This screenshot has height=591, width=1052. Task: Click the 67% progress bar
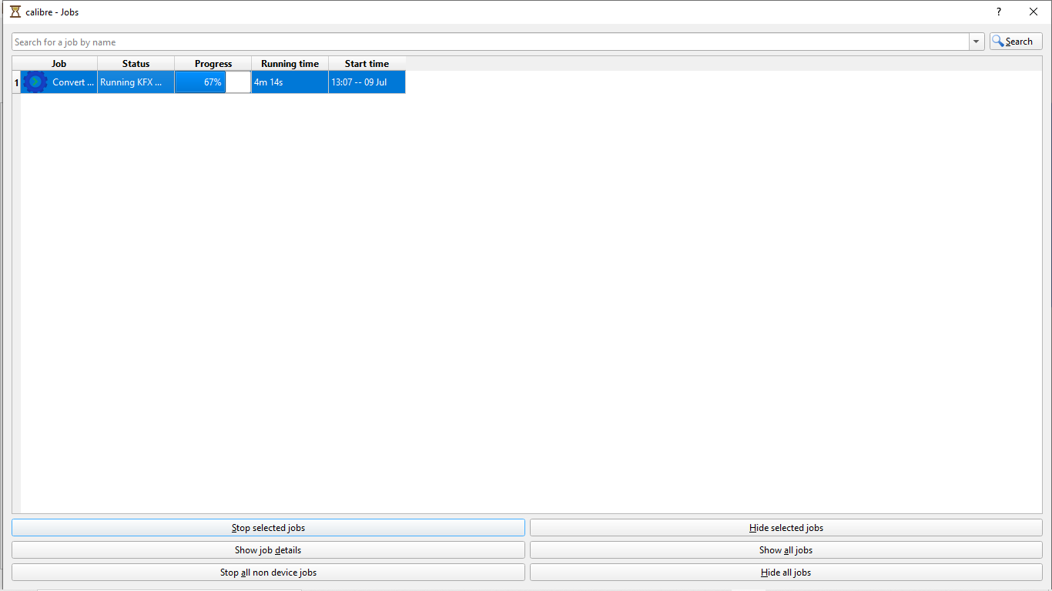[x=213, y=82]
